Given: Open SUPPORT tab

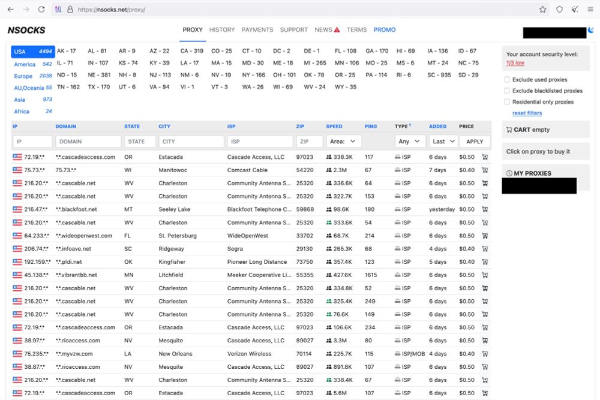Looking at the screenshot, I should (x=293, y=30).
